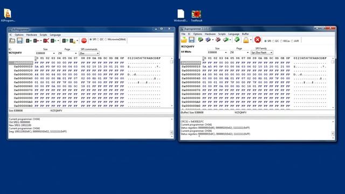
Task: Click right hex view vertical scrollbar
Action: 333,82
